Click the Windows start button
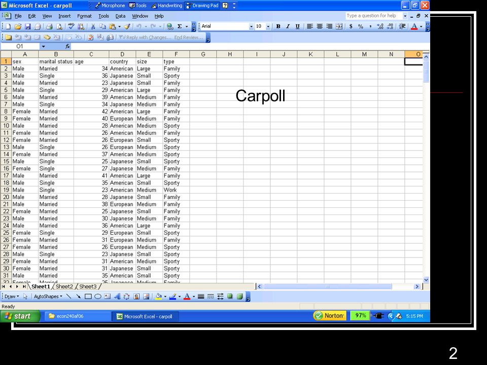This screenshot has width=487, height=365. (x=20, y=316)
